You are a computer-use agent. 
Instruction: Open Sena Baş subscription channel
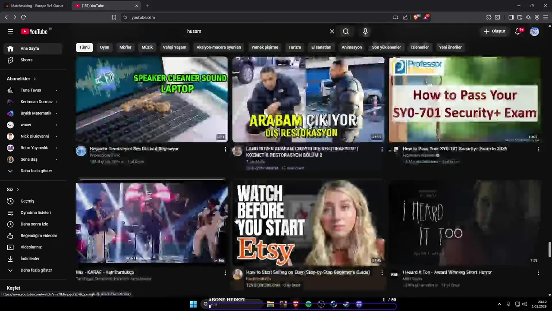click(x=33, y=159)
